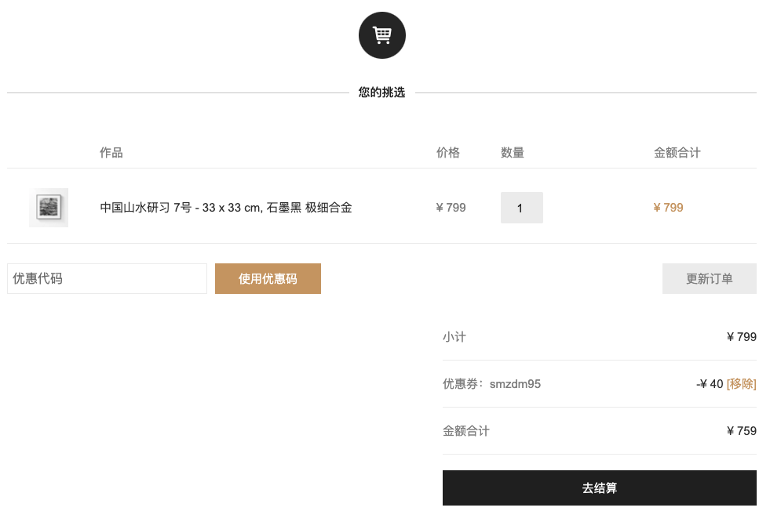Viewport: 770px width, 522px height.
Task: Click the 小计 subtotal label
Action: pyautogui.click(x=454, y=337)
